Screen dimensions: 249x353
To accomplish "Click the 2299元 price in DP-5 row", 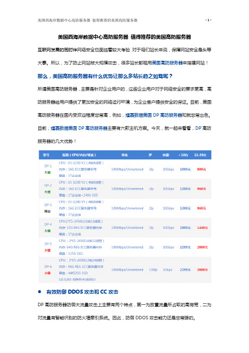I will [185, 247].
